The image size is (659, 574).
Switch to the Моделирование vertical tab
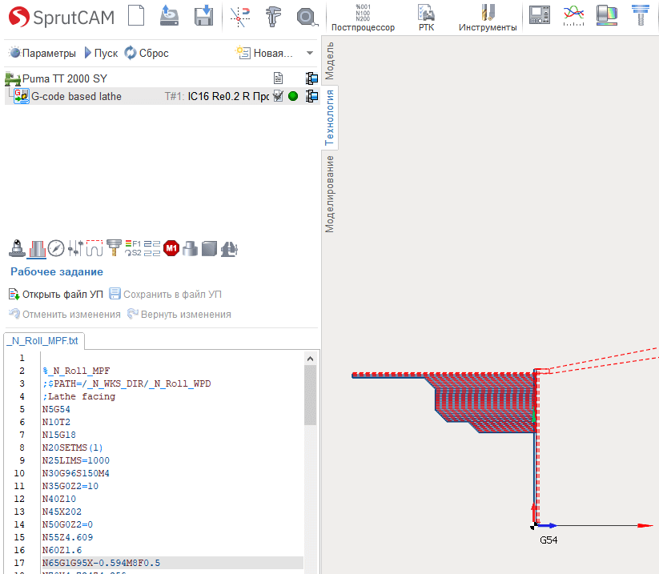(x=329, y=194)
